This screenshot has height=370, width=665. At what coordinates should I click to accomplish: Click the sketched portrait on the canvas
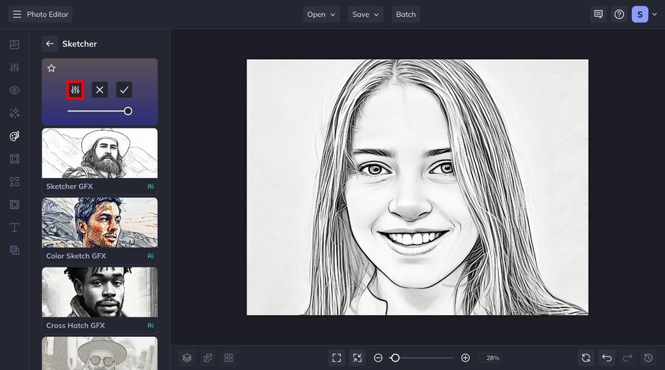417,187
